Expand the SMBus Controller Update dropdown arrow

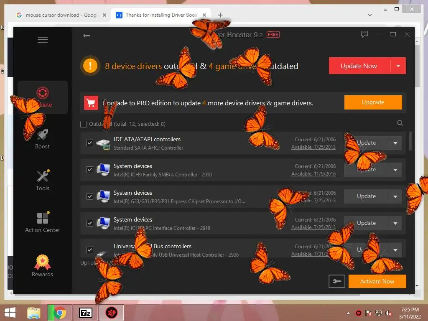(395, 170)
